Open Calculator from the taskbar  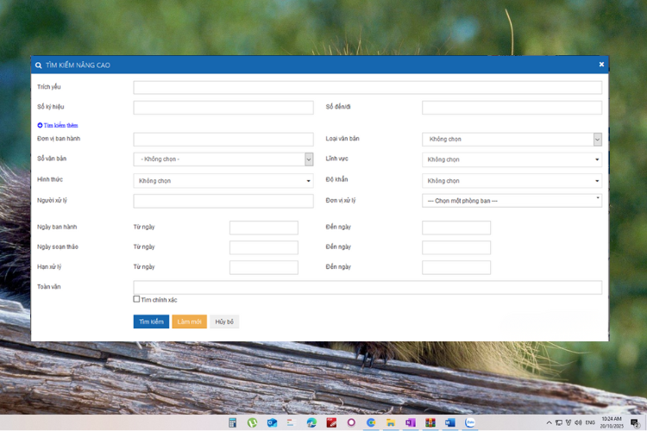coord(233,422)
